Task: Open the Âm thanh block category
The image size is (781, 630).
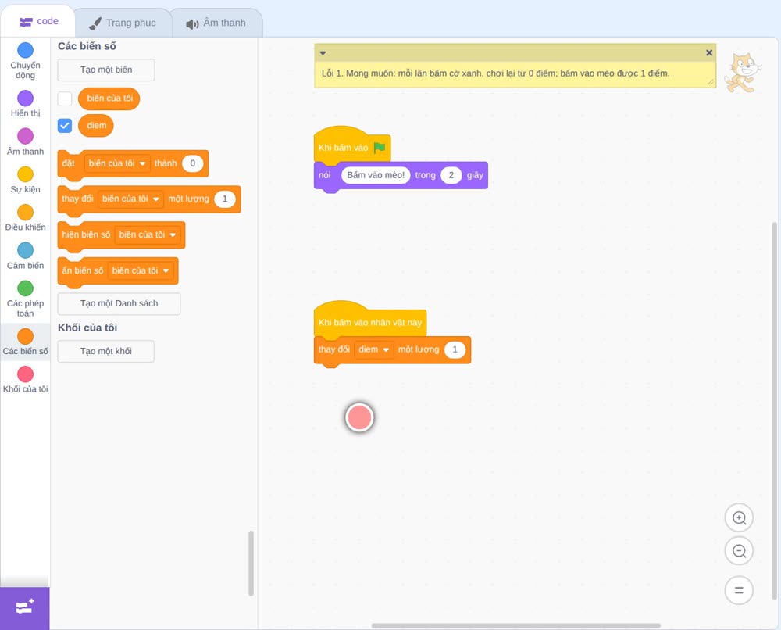Action: (26, 141)
